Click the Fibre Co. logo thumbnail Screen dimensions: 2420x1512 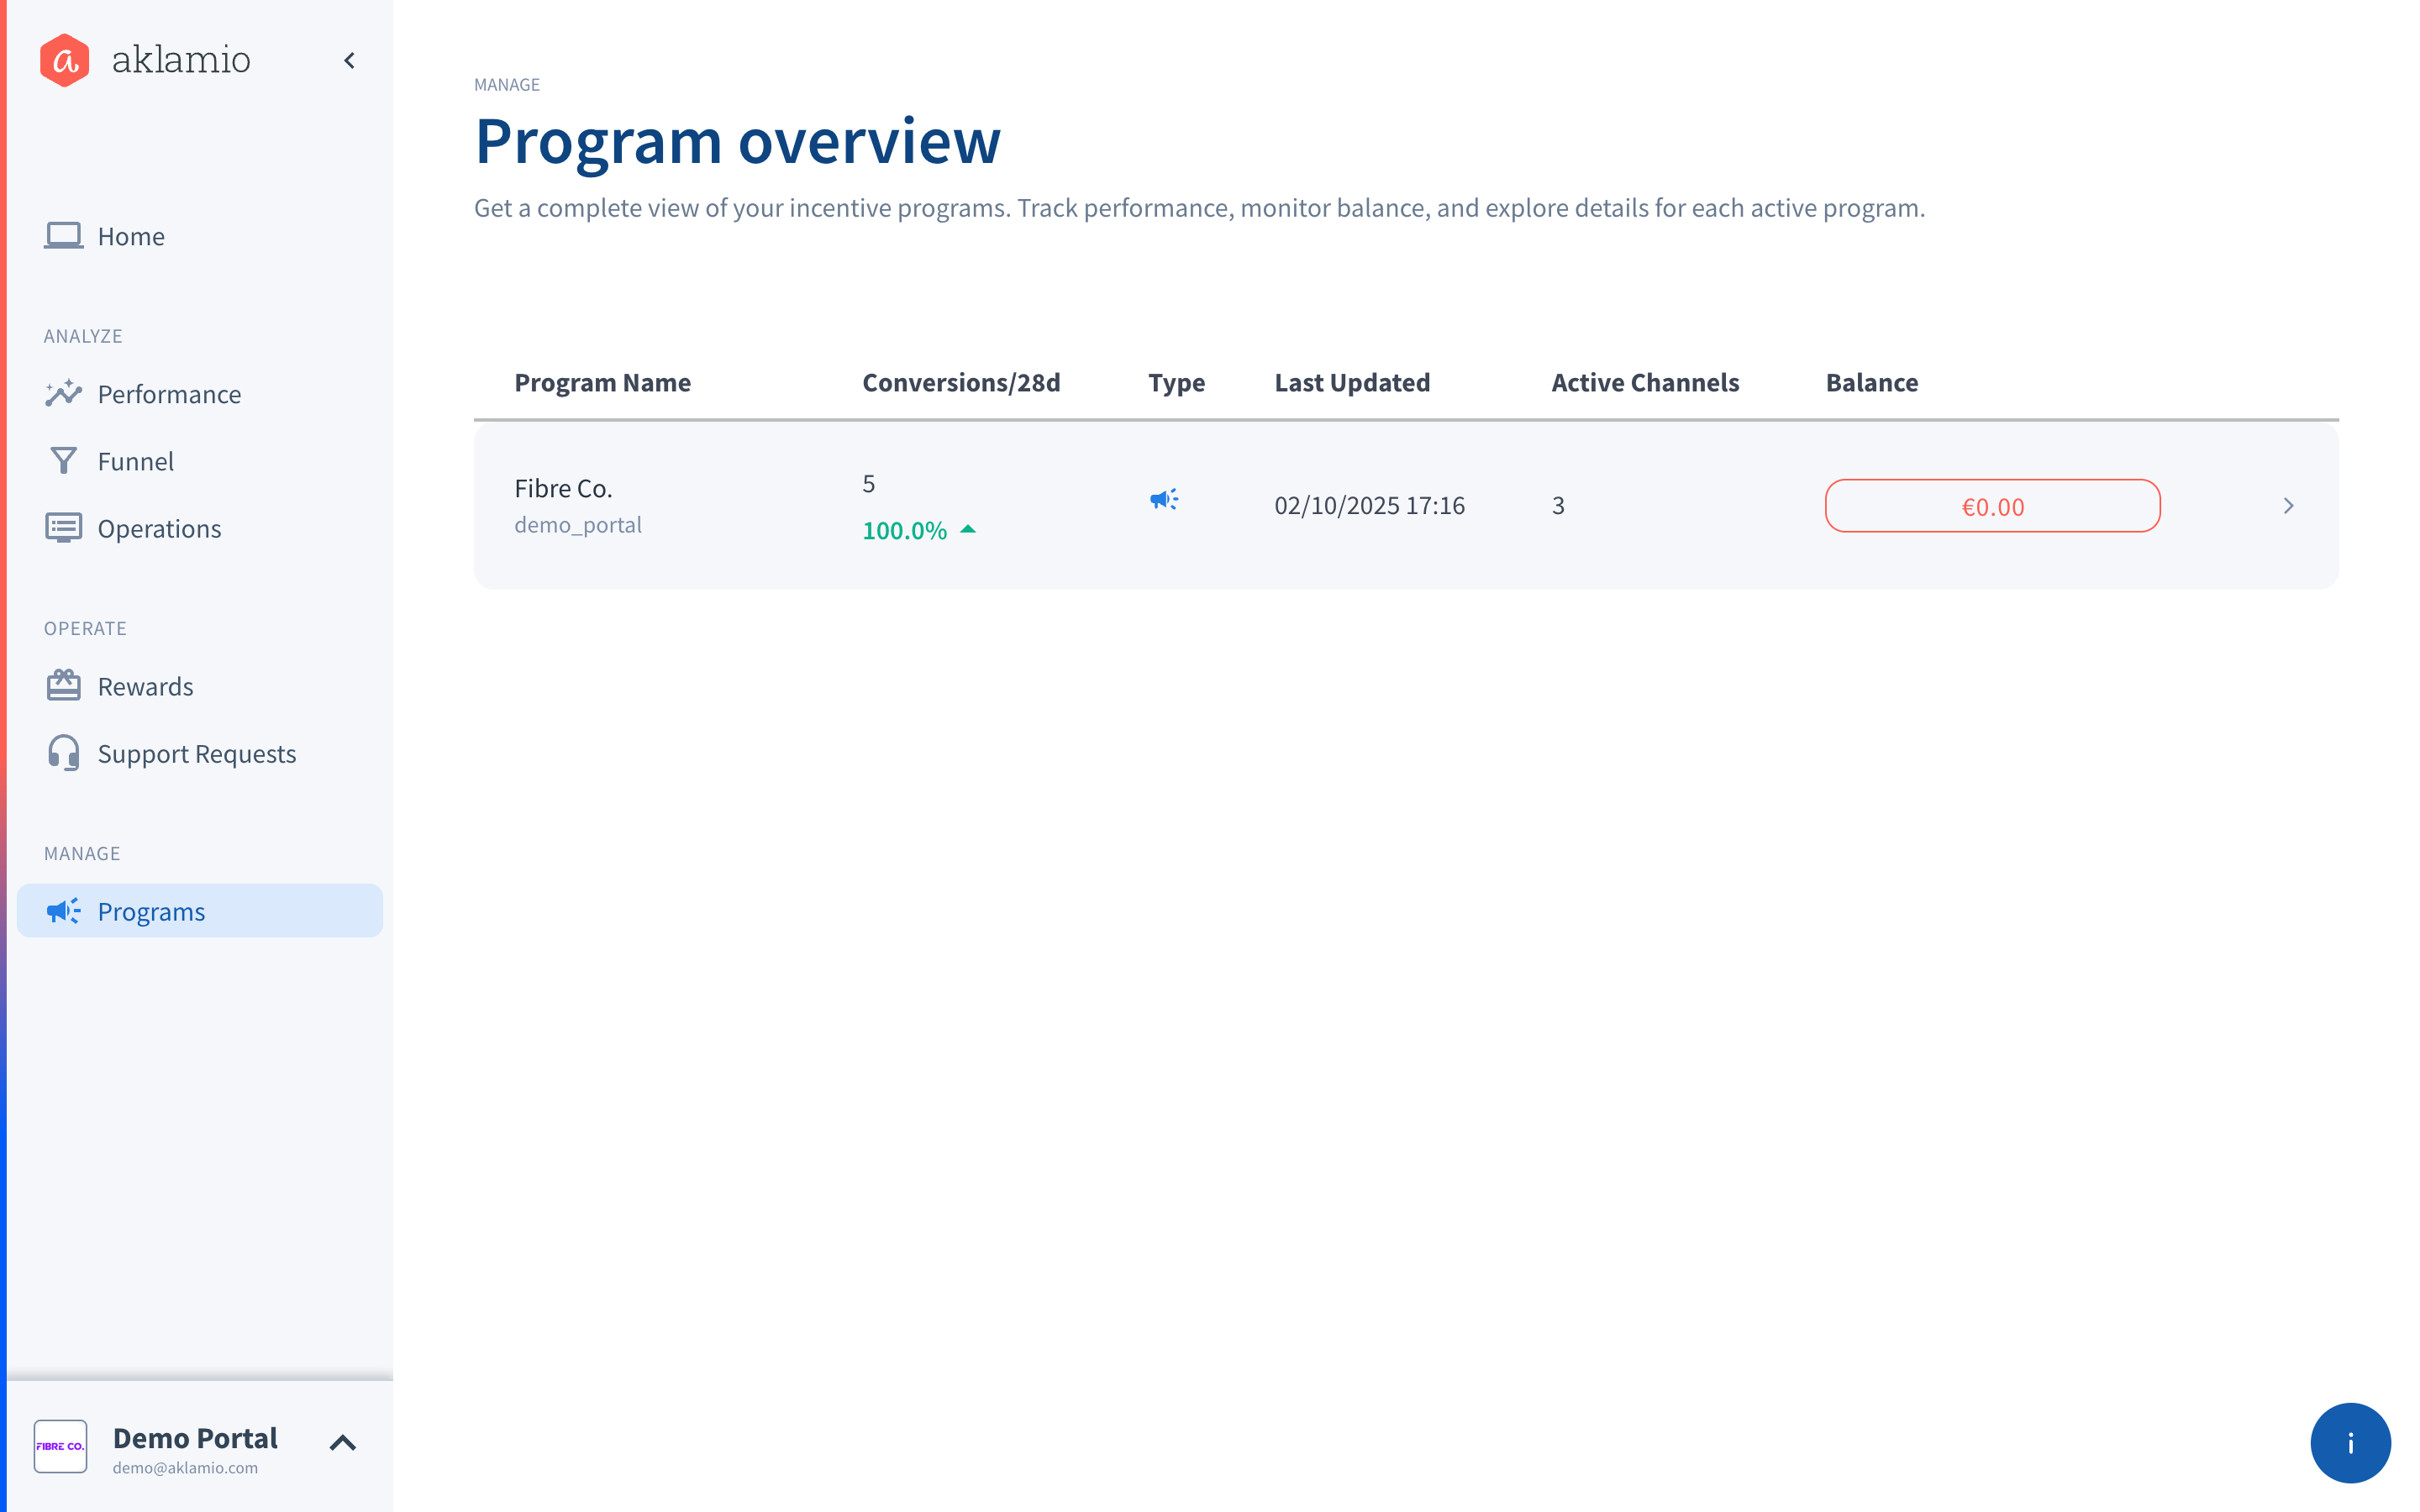coord(60,1446)
